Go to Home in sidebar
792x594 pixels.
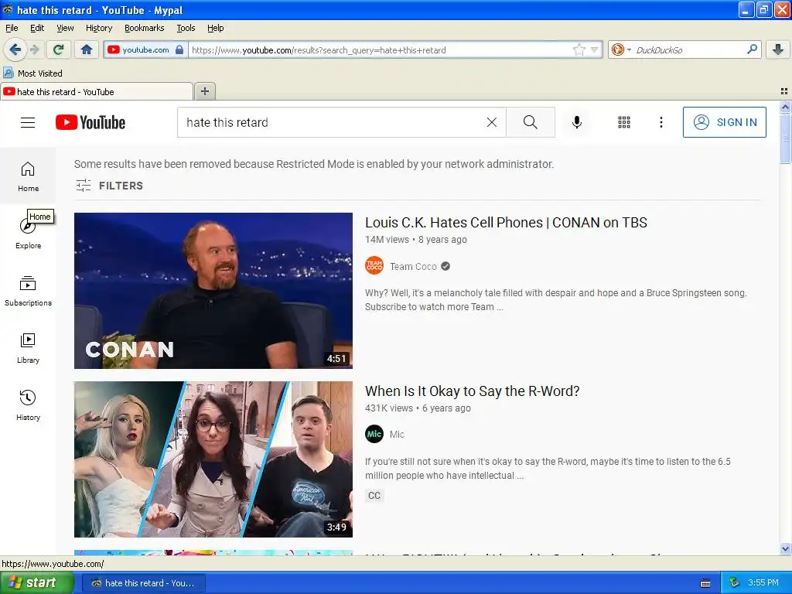pyautogui.click(x=28, y=176)
